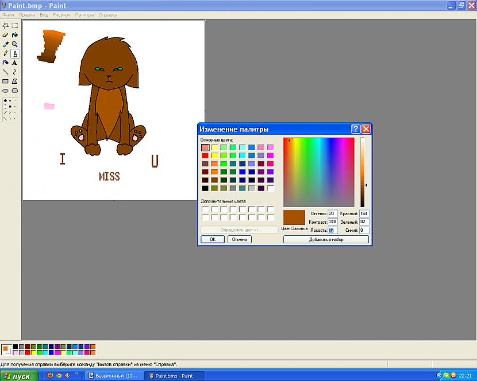Click the Определить цвет >> button

pos(240,230)
